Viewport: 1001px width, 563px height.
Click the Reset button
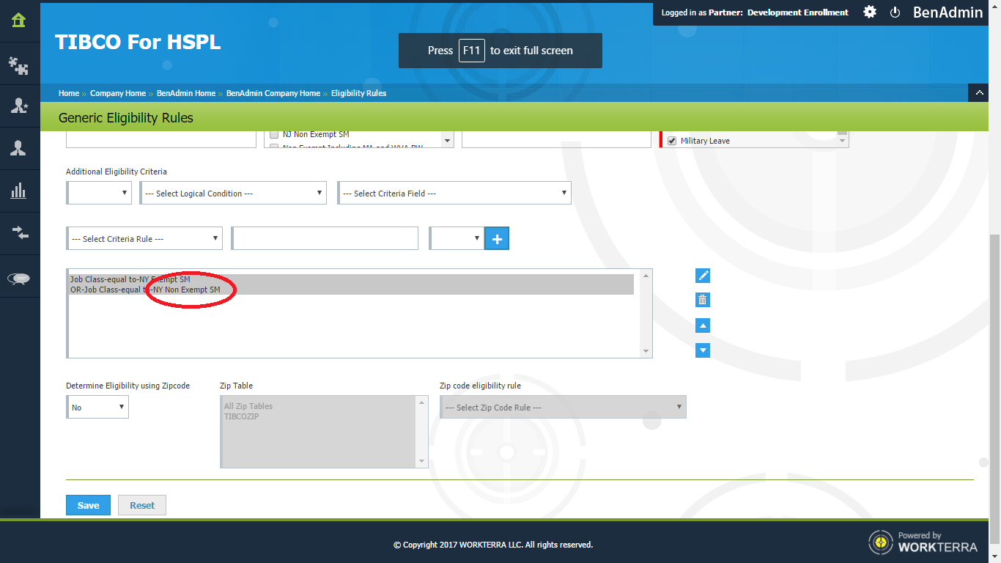click(x=142, y=505)
